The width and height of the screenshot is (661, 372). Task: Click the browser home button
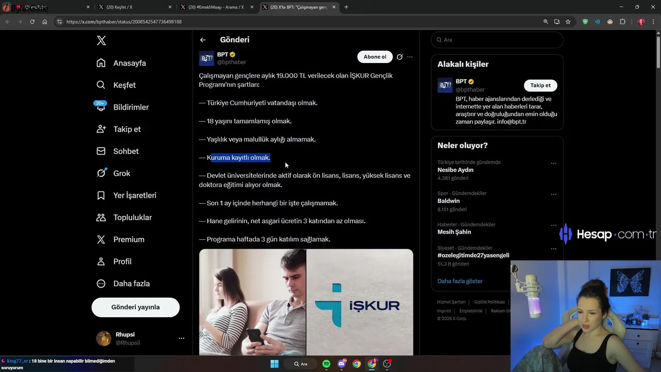point(45,22)
